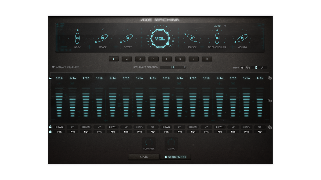Image resolution: width=321 pixels, height=180 pixels.
Task: Click the floppy disk save pattern icon
Action: coord(256,67)
